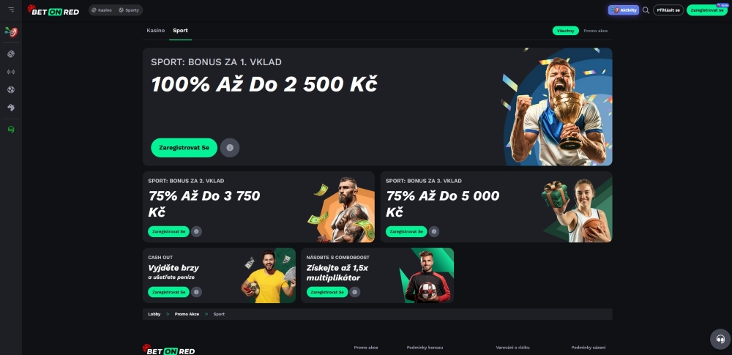Click Zaregistrovat Se on ComboBoost card
732x355 pixels.
pyautogui.click(x=327, y=292)
